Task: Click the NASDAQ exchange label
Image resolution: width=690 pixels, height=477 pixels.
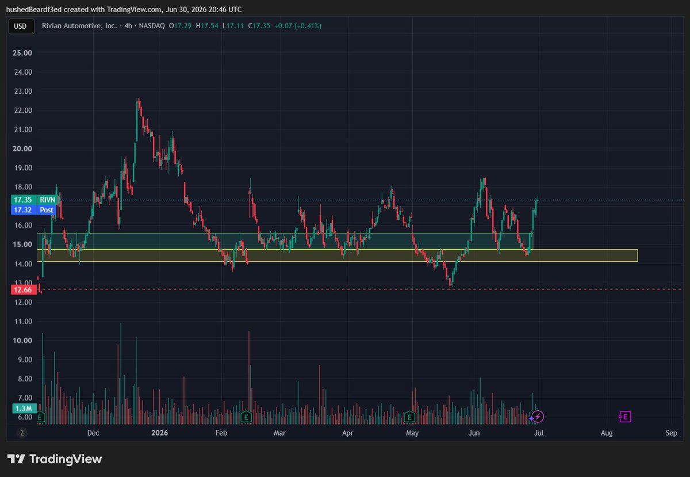Action: click(x=152, y=26)
